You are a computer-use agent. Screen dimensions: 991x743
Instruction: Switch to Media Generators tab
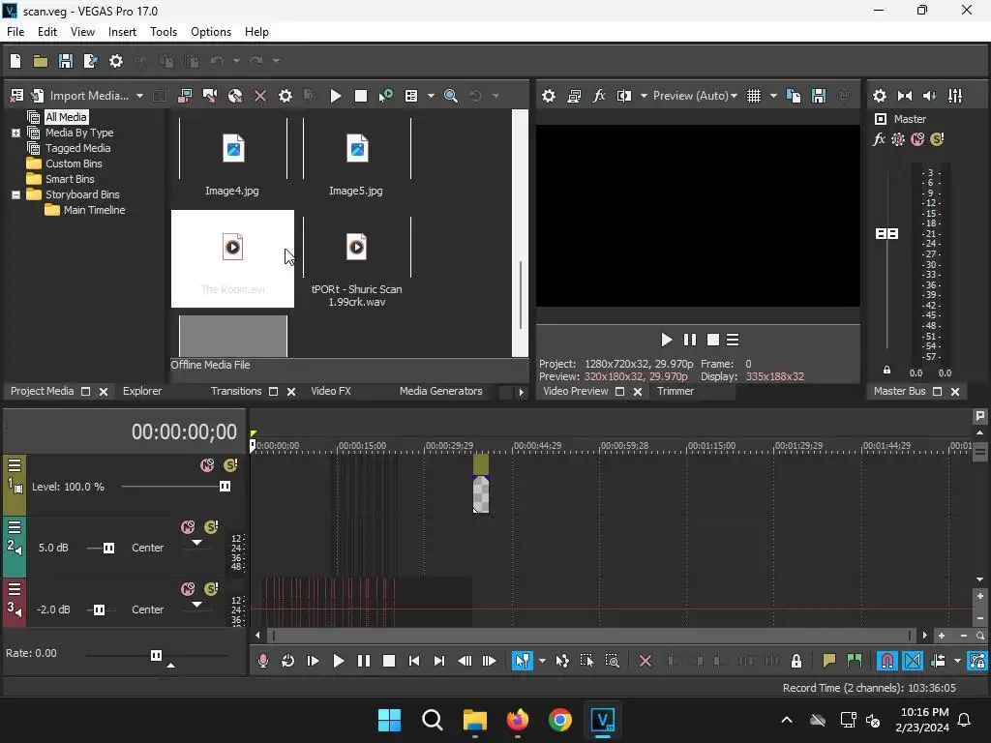point(440,391)
